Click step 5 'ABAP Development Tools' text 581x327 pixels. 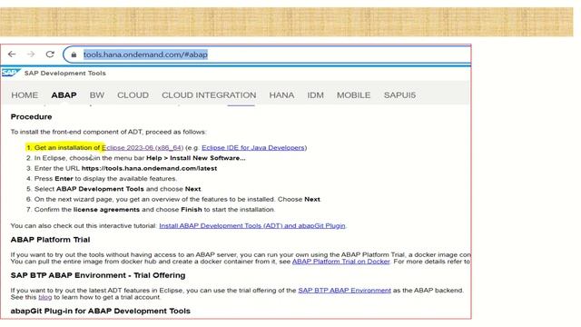[100, 189]
